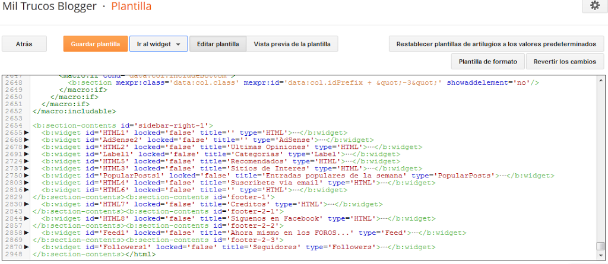This screenshot has height=264, width=608.
Task: Open the Ir al widget dropdown
Action: point(158,44)
